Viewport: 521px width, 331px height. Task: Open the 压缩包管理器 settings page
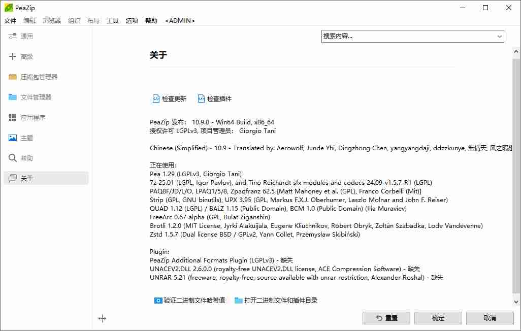click(41, 77)
